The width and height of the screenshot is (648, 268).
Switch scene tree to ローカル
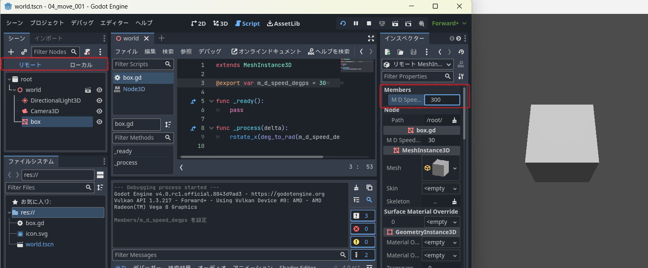click(81, 65)
